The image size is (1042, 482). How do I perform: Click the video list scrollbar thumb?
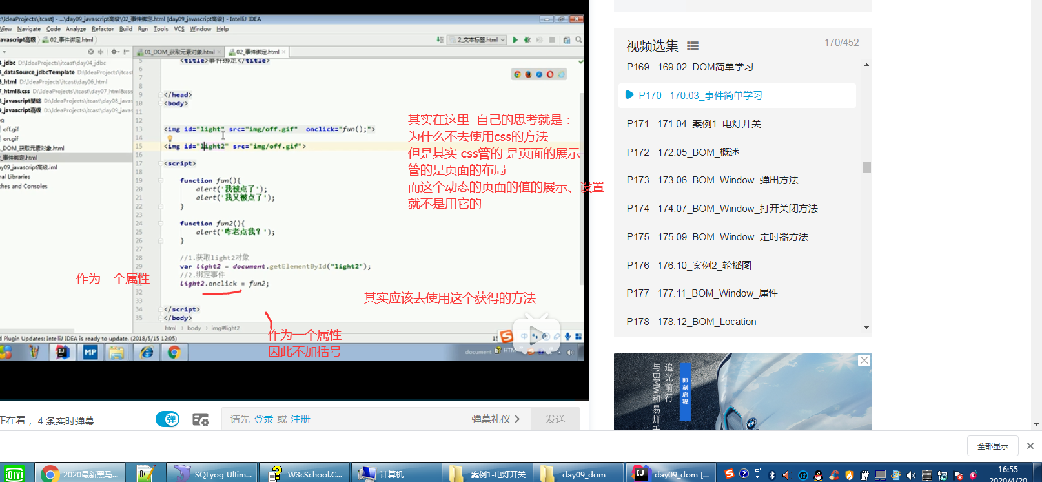866,167
